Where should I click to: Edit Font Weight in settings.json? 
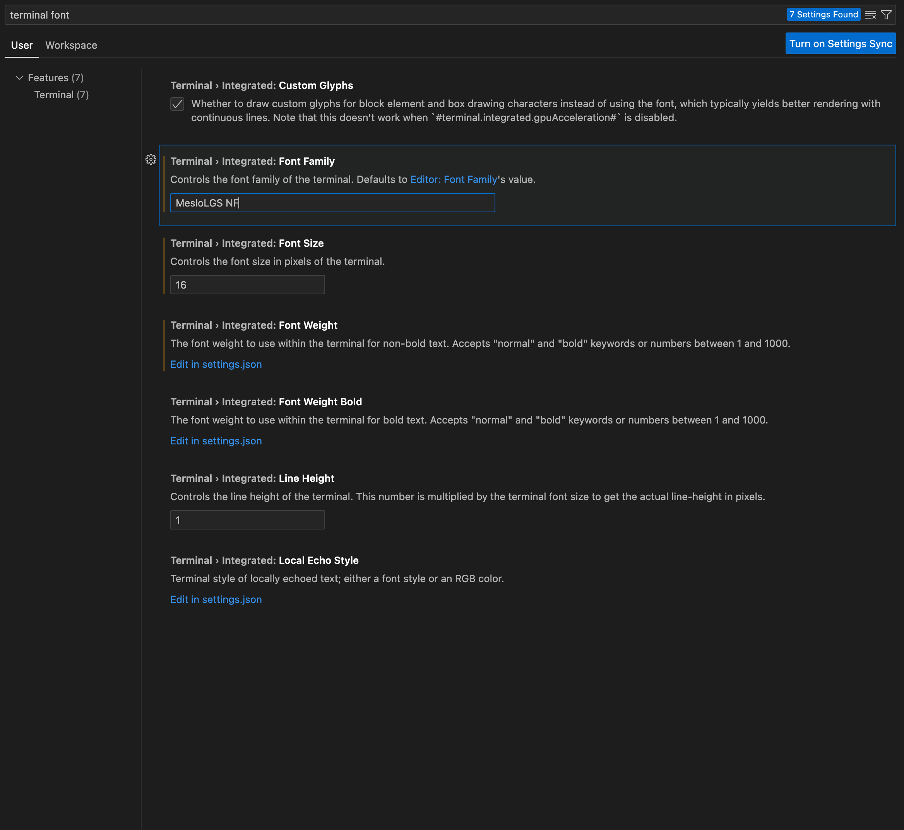[x=216, y=364]
